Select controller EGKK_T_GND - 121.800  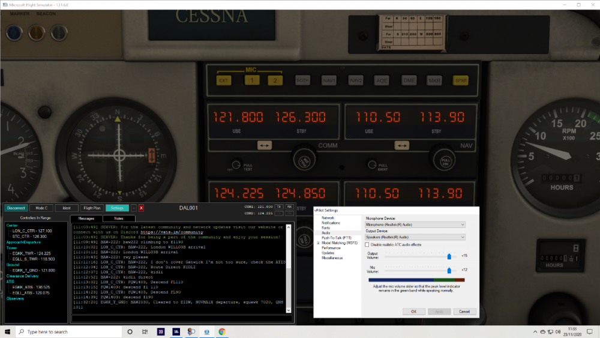(34, 270)
